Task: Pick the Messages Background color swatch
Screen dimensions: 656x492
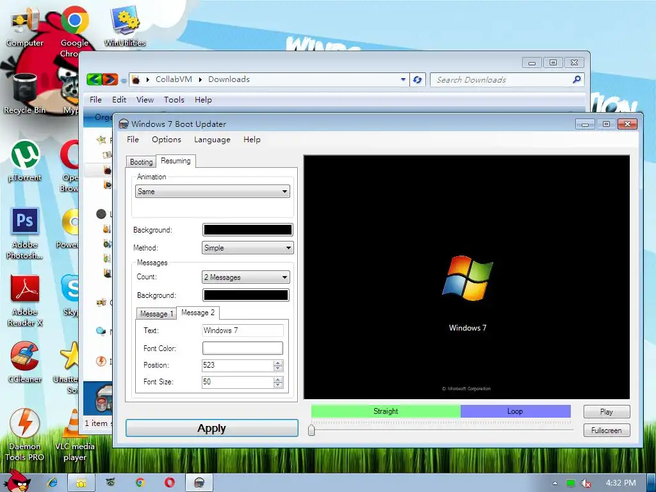Action: (x=245, y=295)
